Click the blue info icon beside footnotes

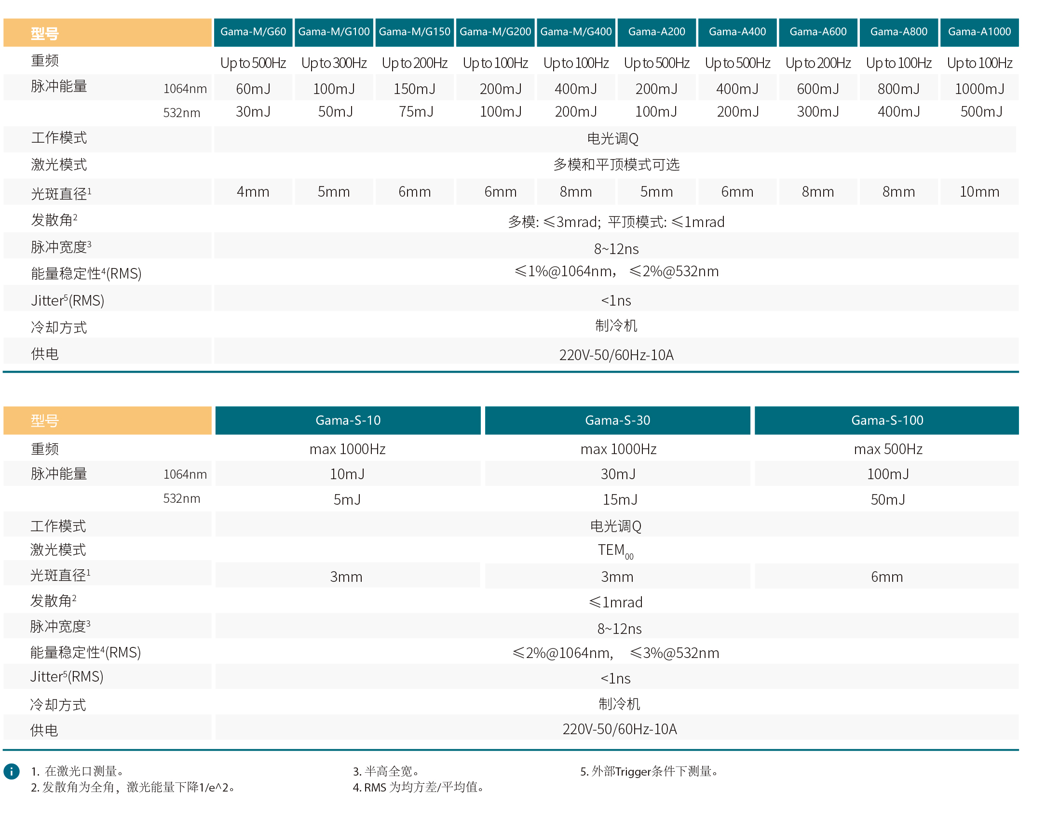[12, 771]
